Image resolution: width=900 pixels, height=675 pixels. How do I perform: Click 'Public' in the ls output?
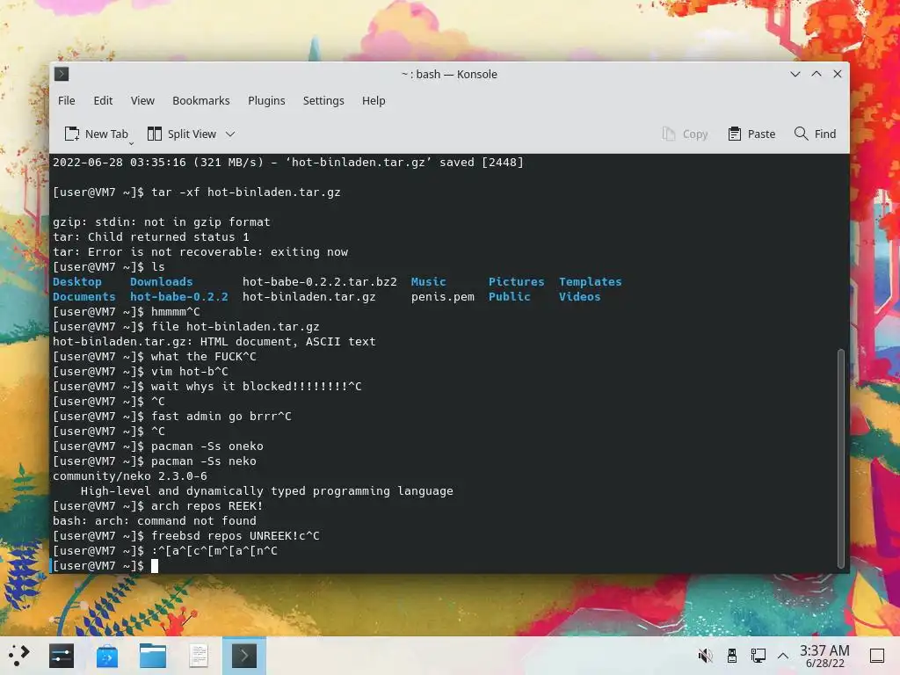click(x=509, y=297)
